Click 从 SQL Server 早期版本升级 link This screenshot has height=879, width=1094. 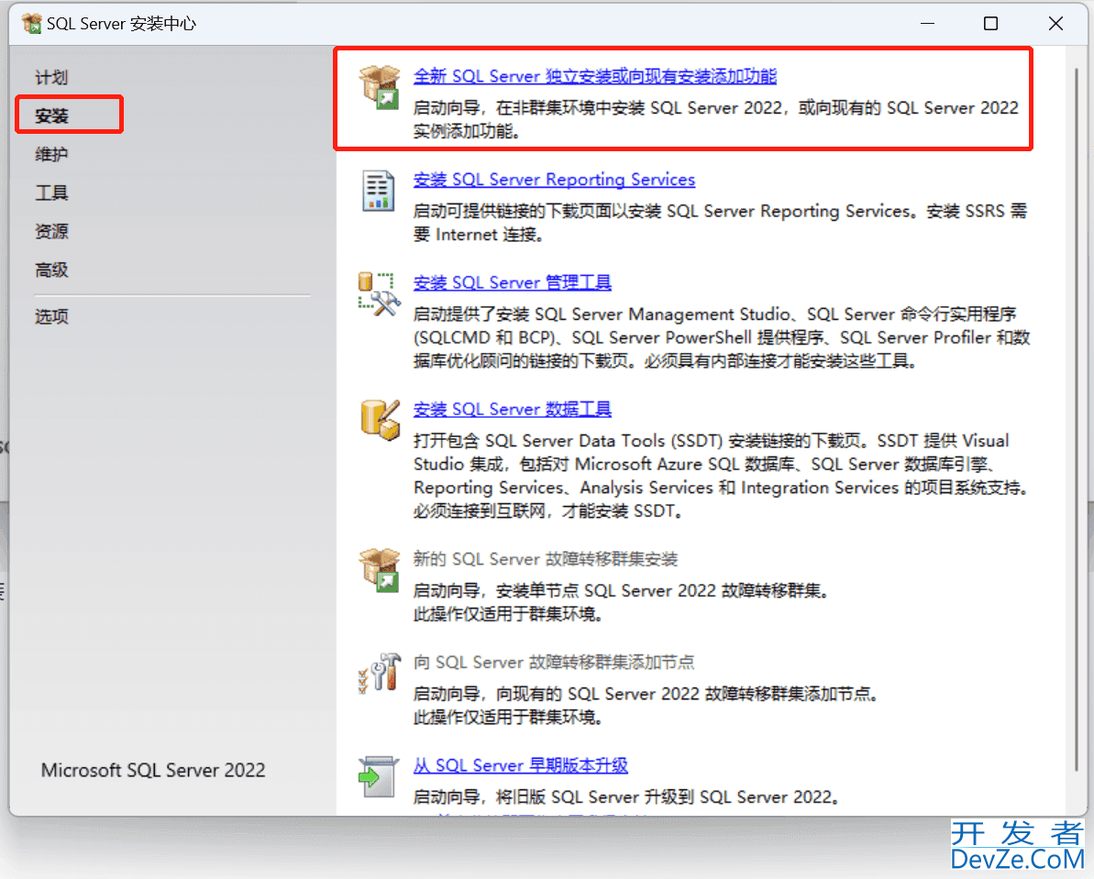pyautogui.click(x=521, y=765)
